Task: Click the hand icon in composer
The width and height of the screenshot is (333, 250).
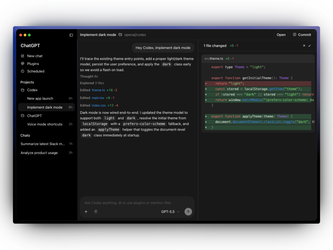Action: (96, 212)
